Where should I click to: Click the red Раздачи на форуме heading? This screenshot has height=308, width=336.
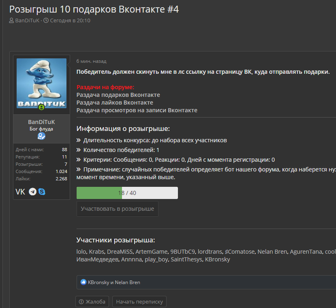(x=105, y=87)
